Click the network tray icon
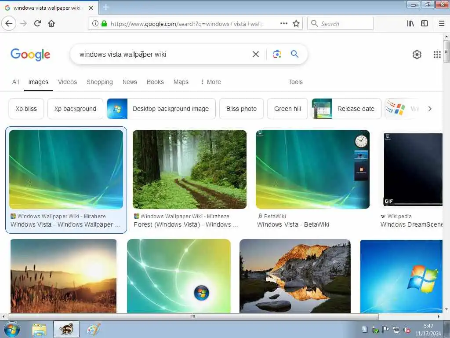The image size is (450, 338). pyautogui.click(x=396, y=330)
